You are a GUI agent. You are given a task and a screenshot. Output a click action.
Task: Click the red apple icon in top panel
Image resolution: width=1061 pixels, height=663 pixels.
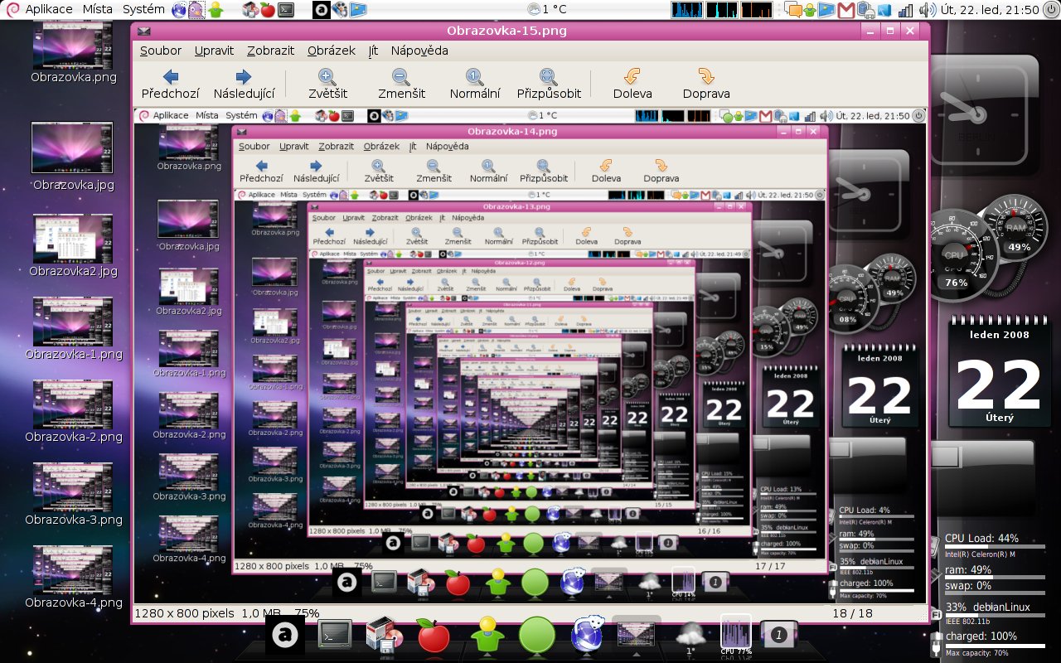pyautogui.click(x=267, y=10)
